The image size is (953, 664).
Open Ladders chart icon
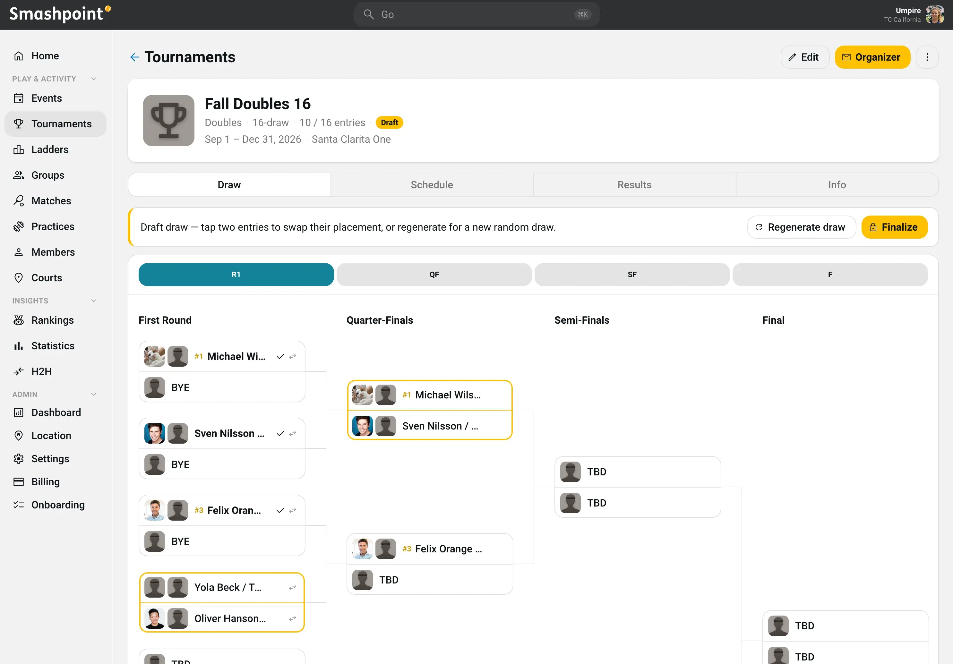tap(19, 150)
